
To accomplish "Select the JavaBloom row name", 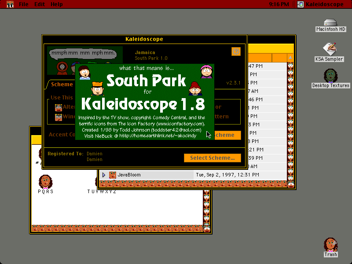I will 129,175.
